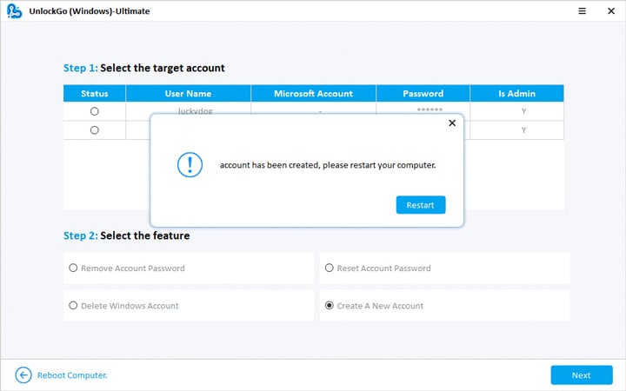This screenshot has height=391, width=626.
Task: Click the Next button
Action: 581,375
